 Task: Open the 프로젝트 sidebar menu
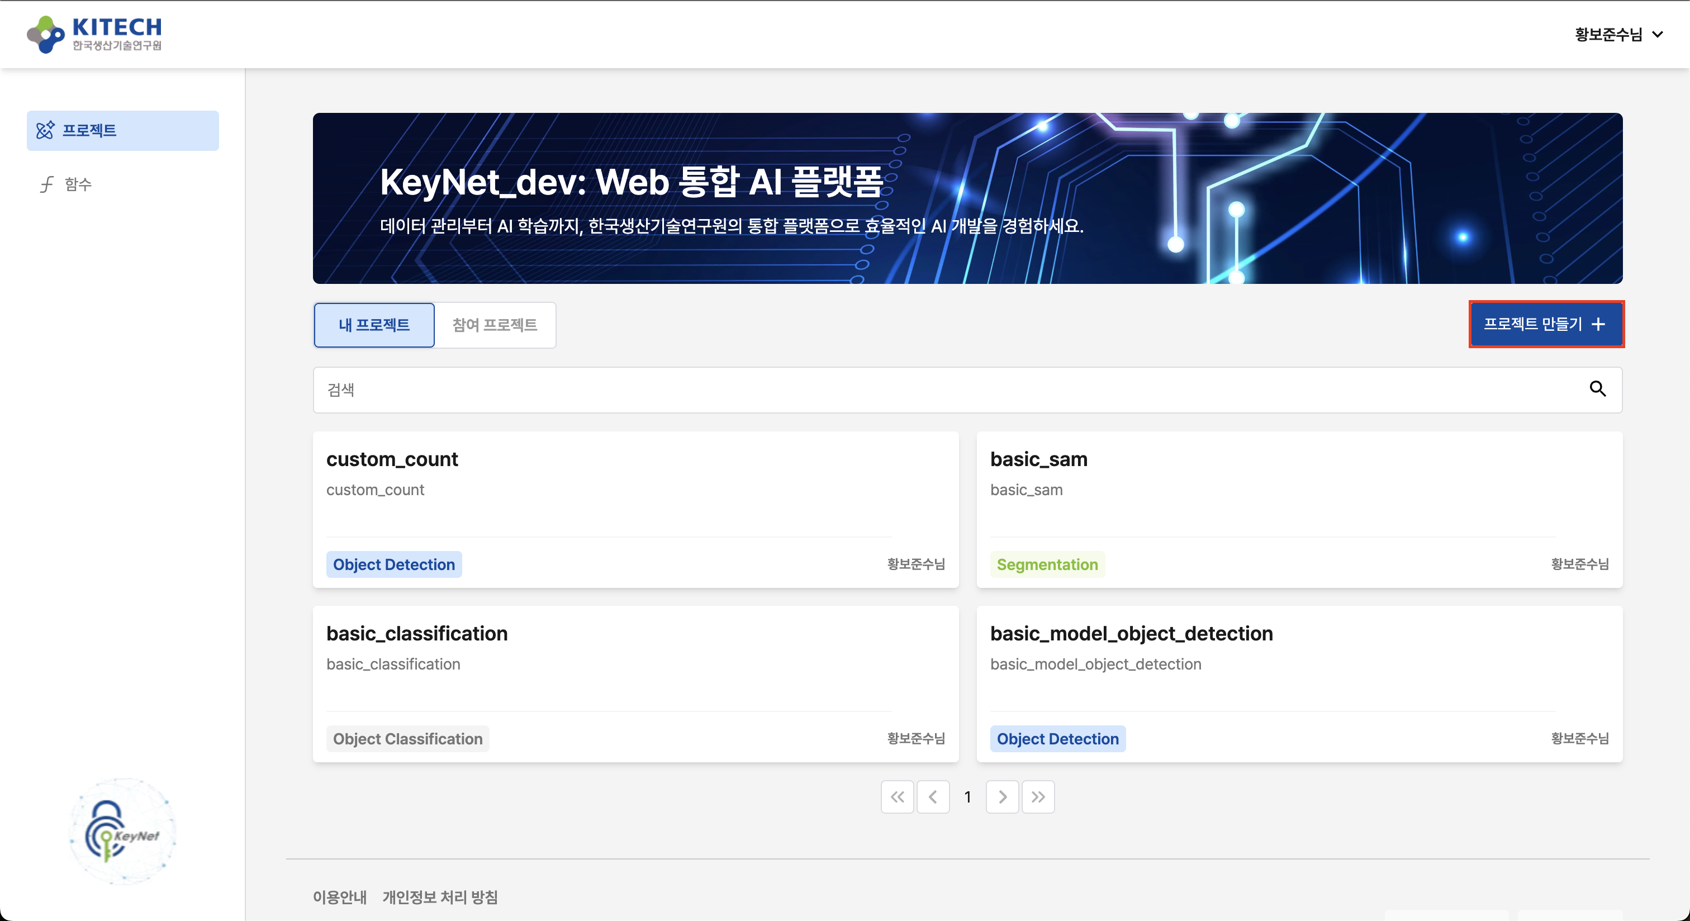pos(123,131)
